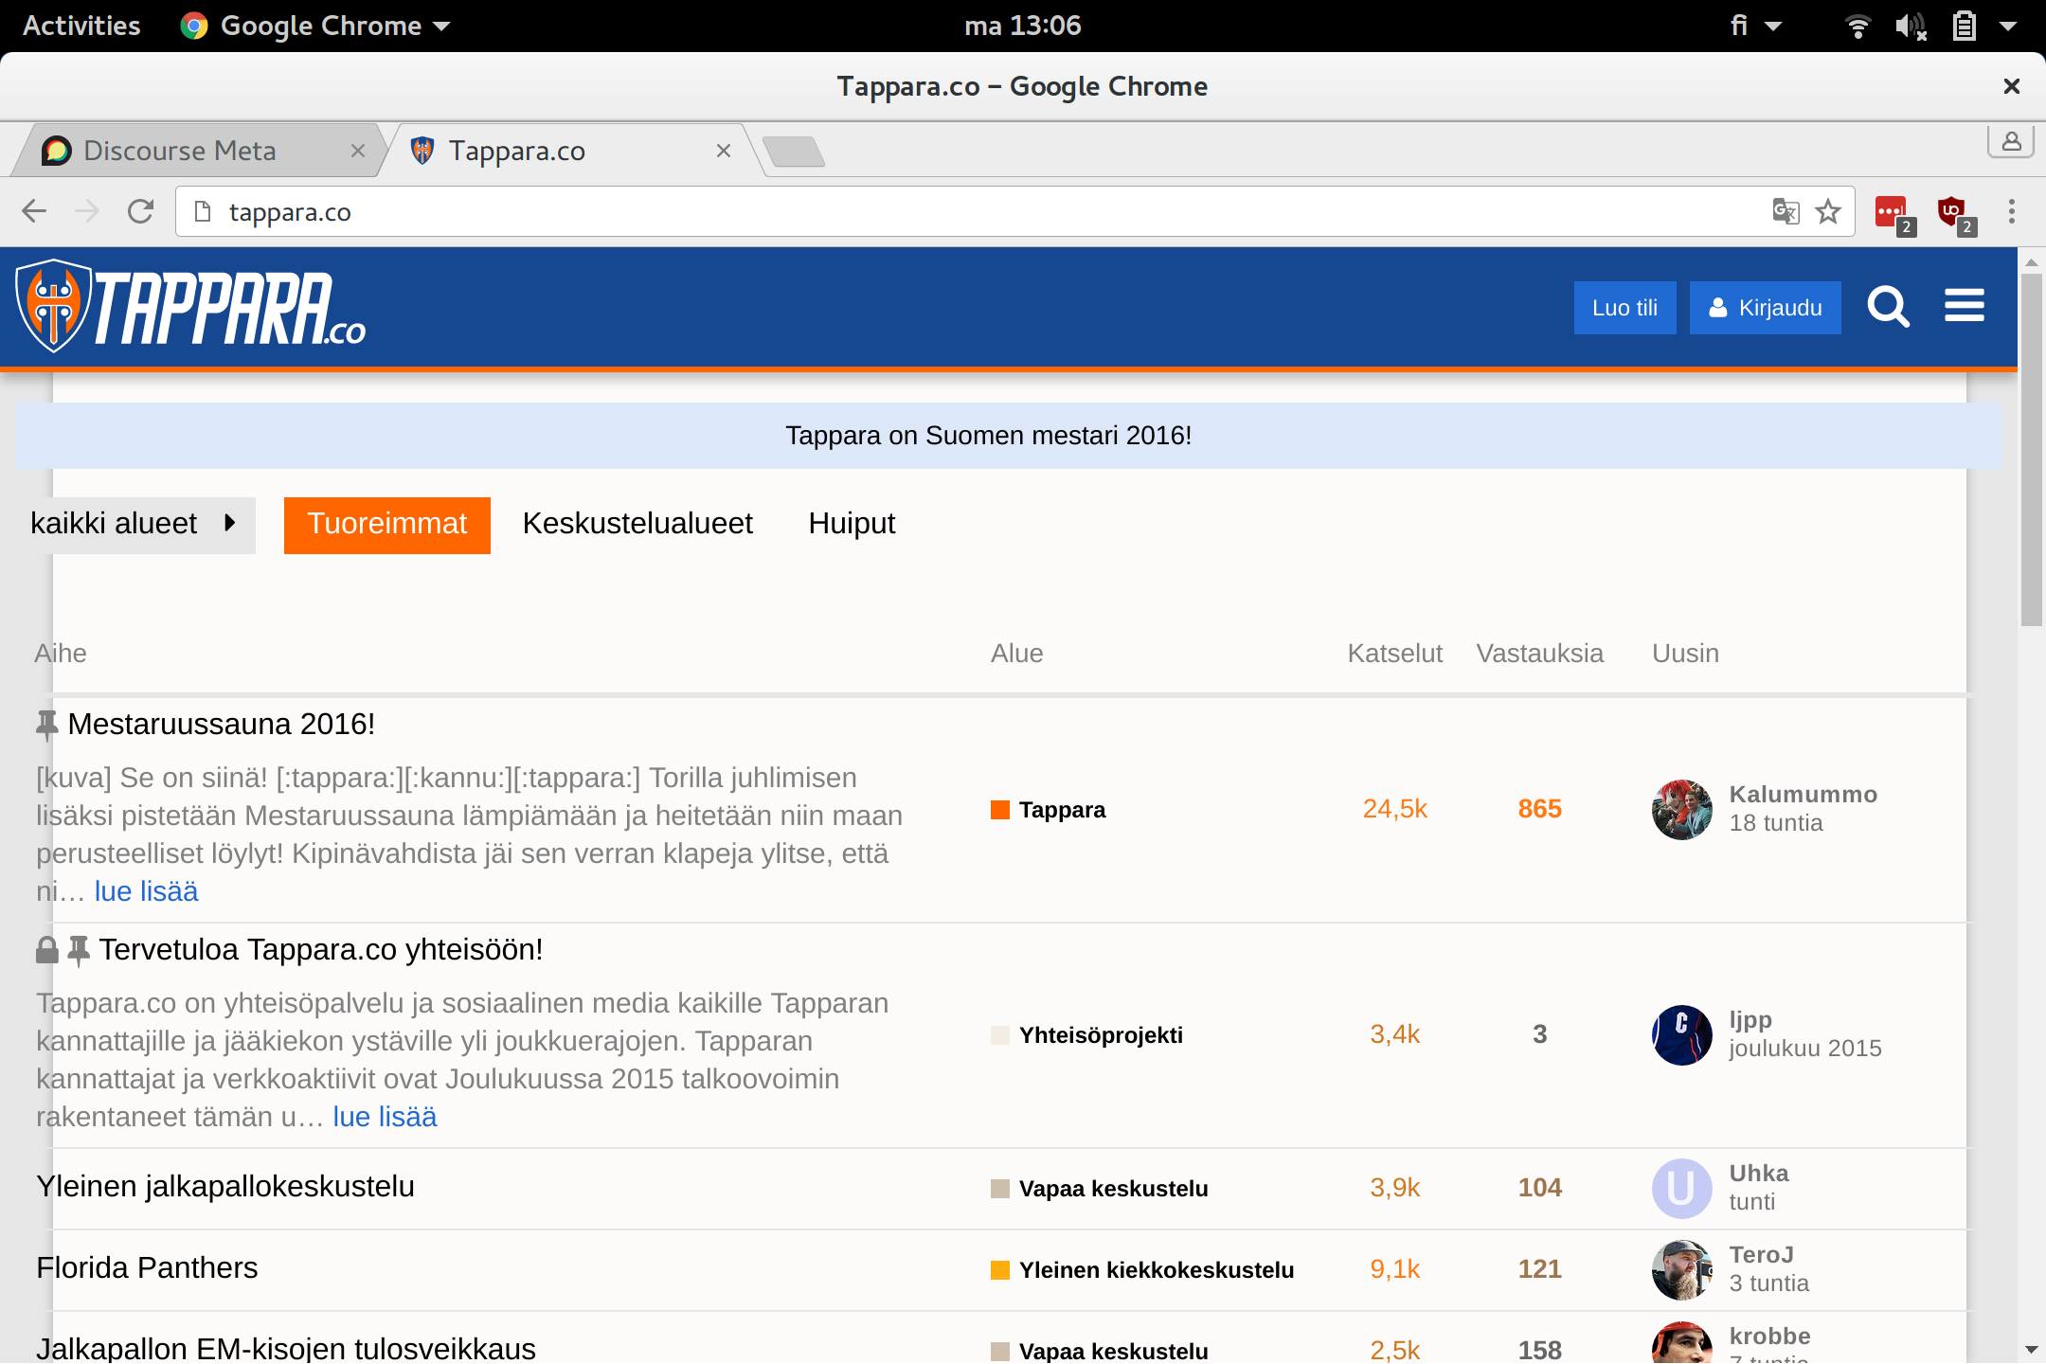Bookmark page with the star icon
The width and height of the screenshot is (2046, 1364).
(1828, 211)
